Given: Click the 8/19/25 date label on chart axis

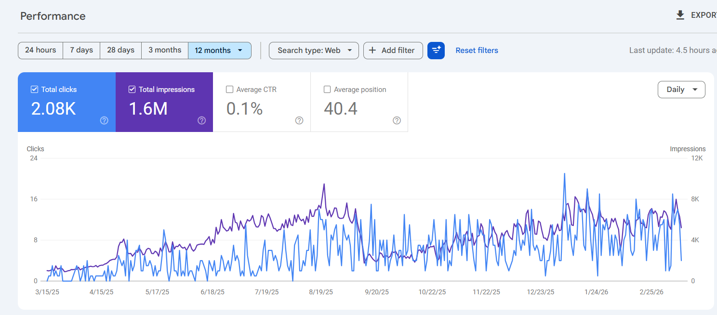Looking at the screenshot, I should (321, 292).
